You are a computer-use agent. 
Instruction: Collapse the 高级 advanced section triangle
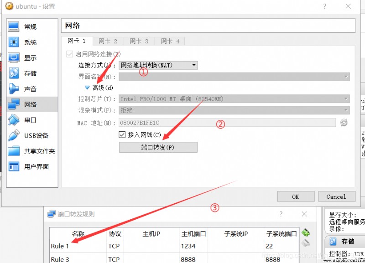point(87,88)
